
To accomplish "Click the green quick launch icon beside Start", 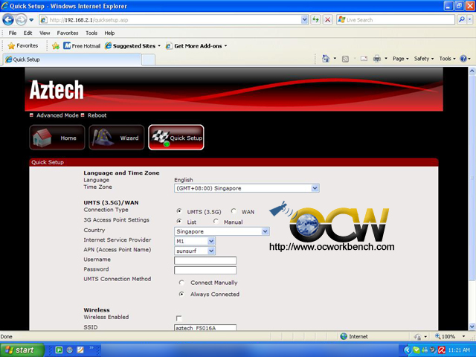I will pos(59,350).
